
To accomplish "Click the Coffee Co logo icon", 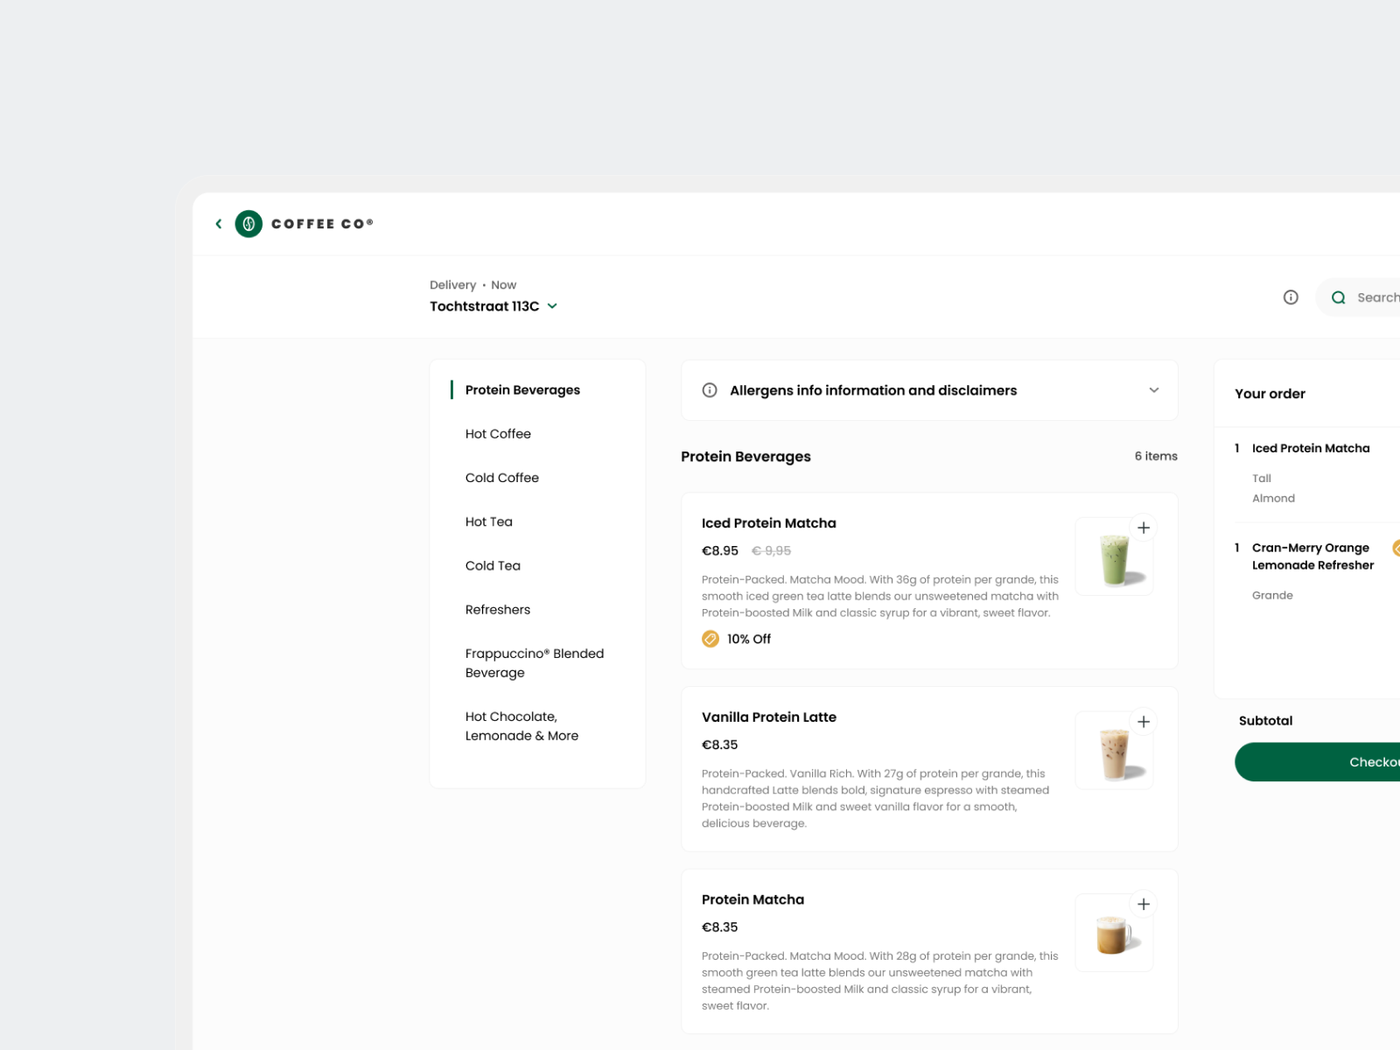I will pos(248,224).
